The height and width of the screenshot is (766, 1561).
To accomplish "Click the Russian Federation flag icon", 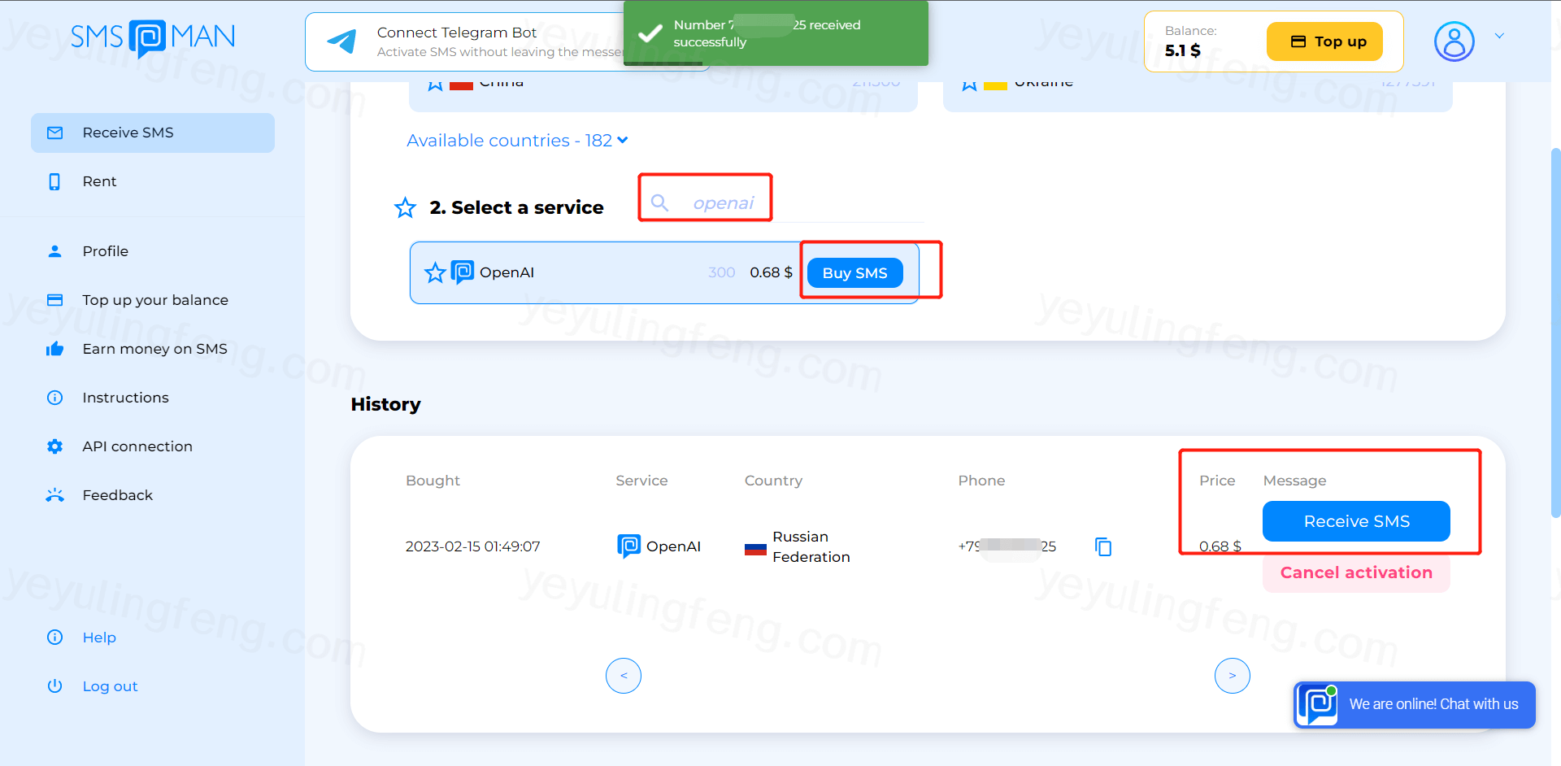I will tap(755, 548).
